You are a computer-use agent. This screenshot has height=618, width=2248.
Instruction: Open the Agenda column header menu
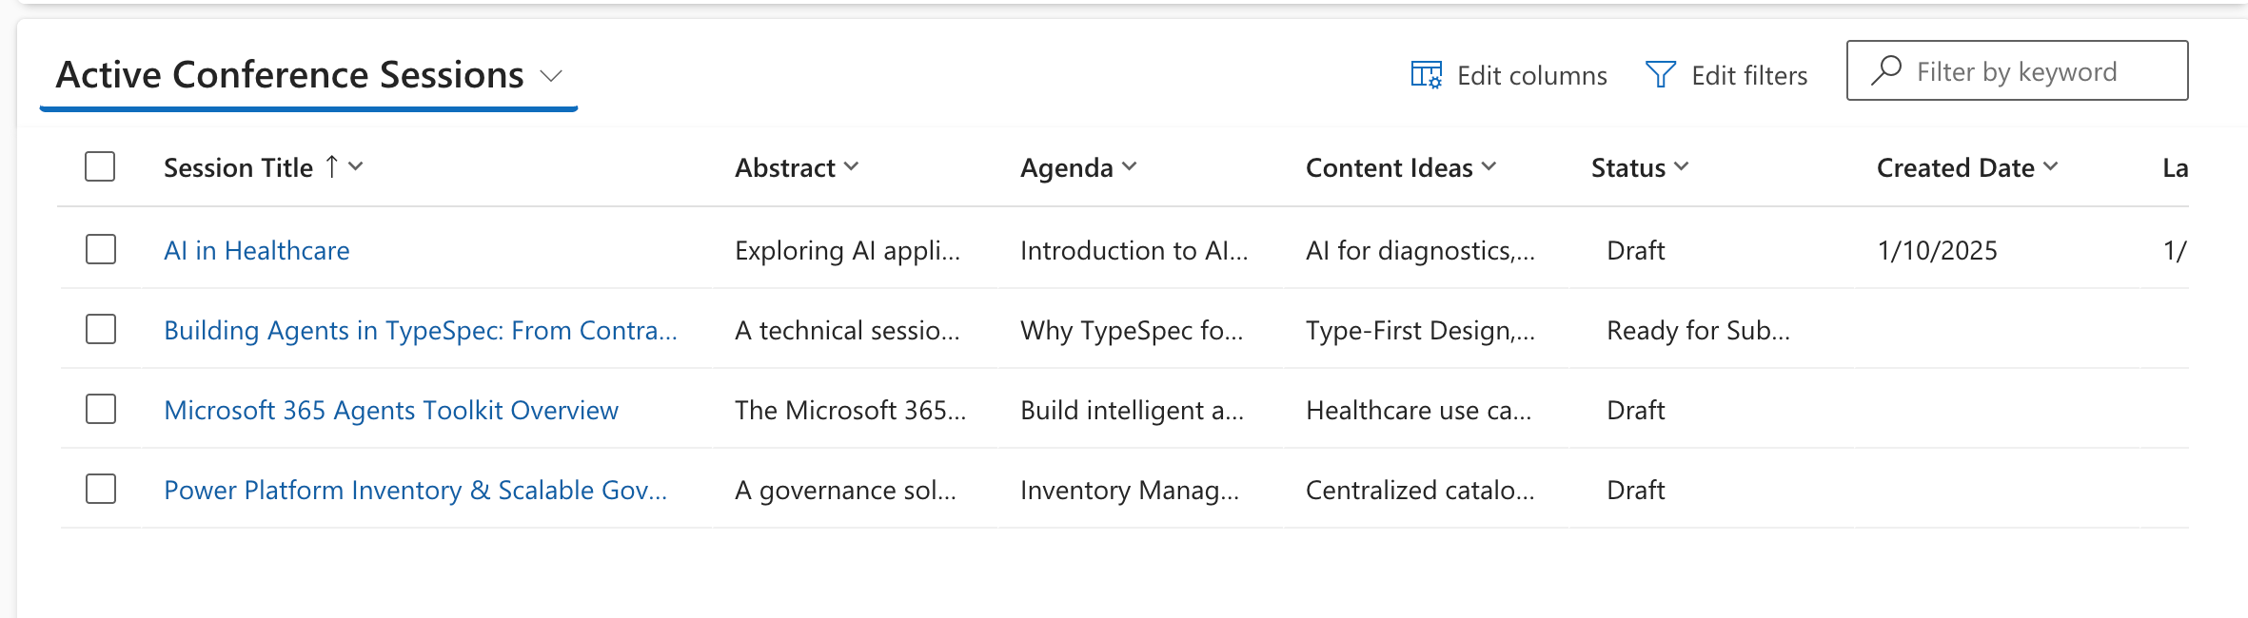click(1129, 167)
